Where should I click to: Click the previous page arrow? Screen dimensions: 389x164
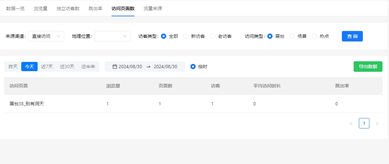coord(351,124)
